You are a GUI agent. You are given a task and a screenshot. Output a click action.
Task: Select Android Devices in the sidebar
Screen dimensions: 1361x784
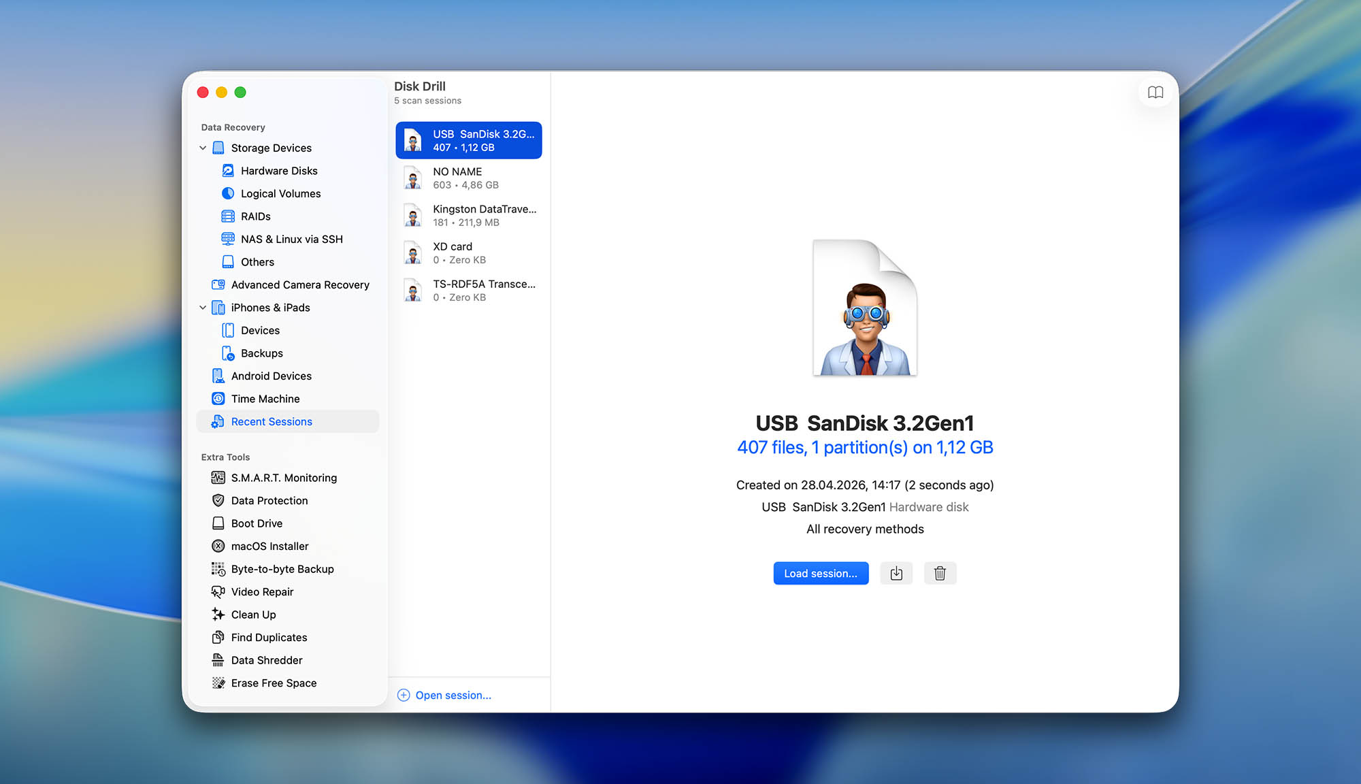(x=271, y=376)
